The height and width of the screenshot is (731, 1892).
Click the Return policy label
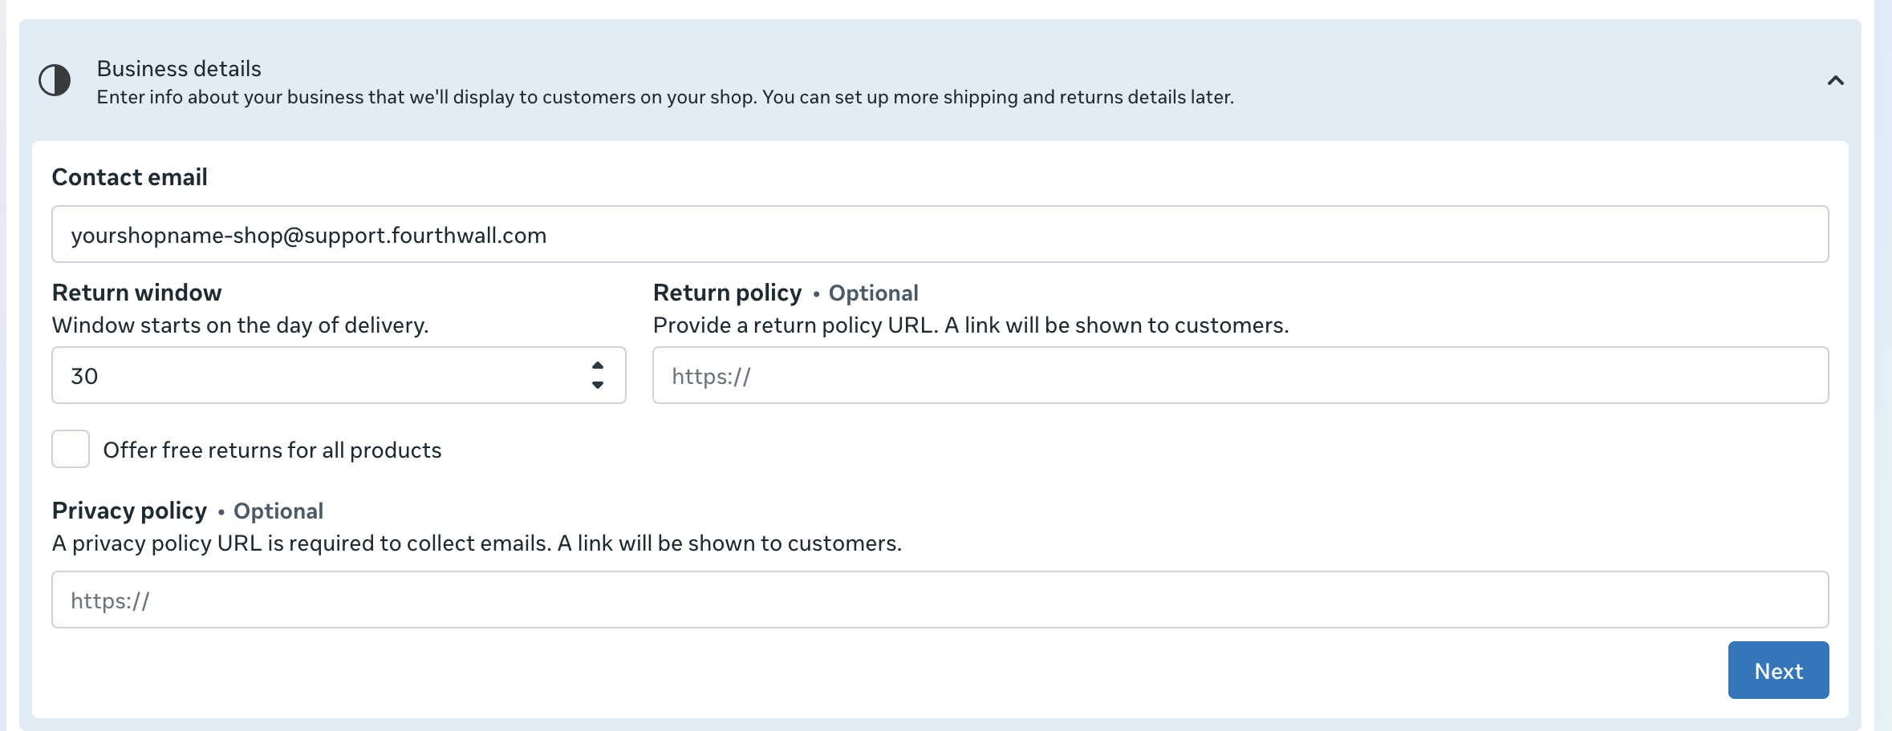727,293
